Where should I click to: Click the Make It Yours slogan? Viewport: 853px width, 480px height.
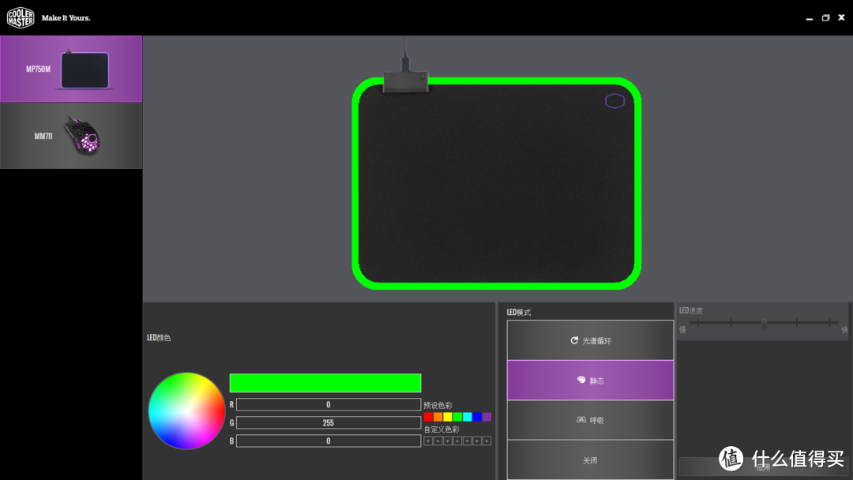point(66,18)
